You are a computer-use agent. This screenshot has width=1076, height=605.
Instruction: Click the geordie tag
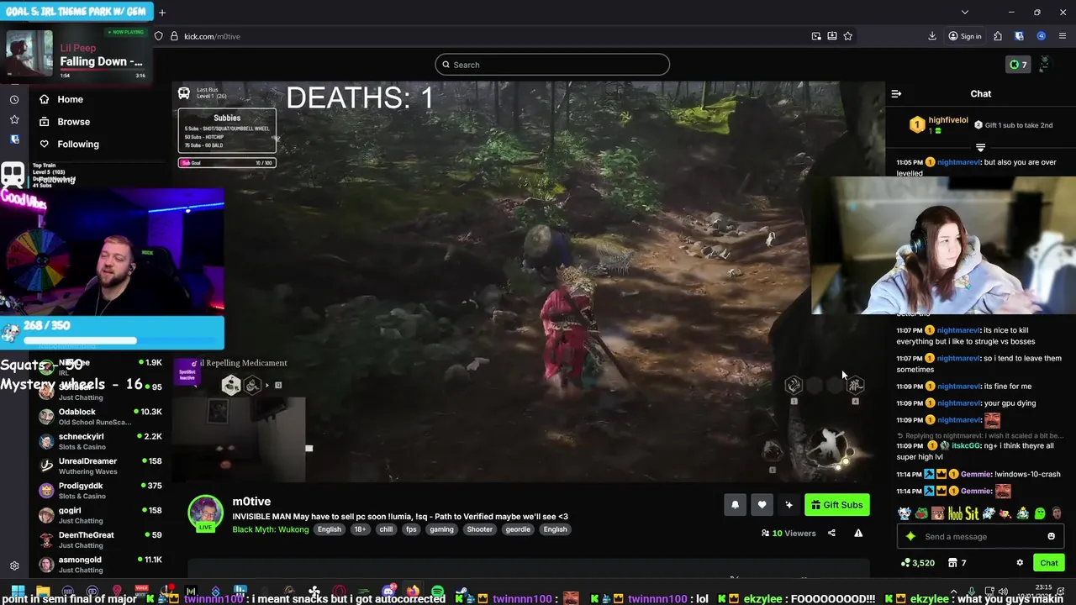coord(518,529)
